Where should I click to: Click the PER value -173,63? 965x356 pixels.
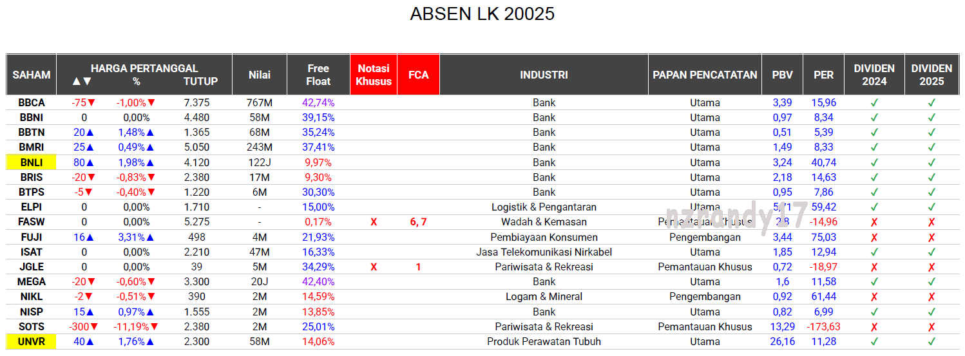coord(824,327)
